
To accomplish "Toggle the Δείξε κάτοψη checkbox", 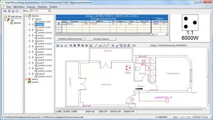I will [9, 16].
